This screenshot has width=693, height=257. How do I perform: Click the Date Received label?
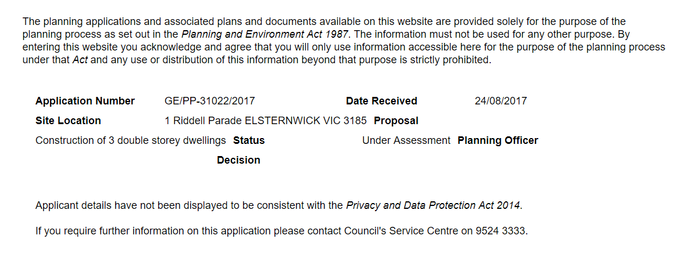pyautogui.click(x=381, y=101)
